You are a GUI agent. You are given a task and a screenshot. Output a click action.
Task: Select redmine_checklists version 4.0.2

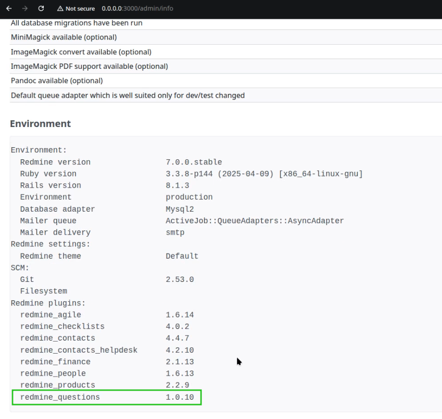(177, 326)
